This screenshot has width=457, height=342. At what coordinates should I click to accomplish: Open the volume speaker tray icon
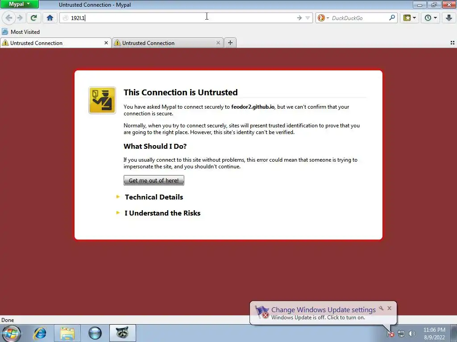coord(412,334)
